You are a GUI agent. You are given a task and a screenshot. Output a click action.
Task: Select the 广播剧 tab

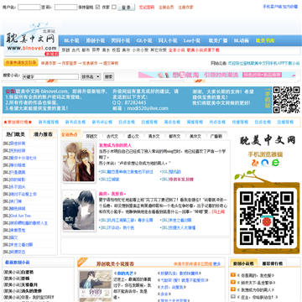coord(216,136)
